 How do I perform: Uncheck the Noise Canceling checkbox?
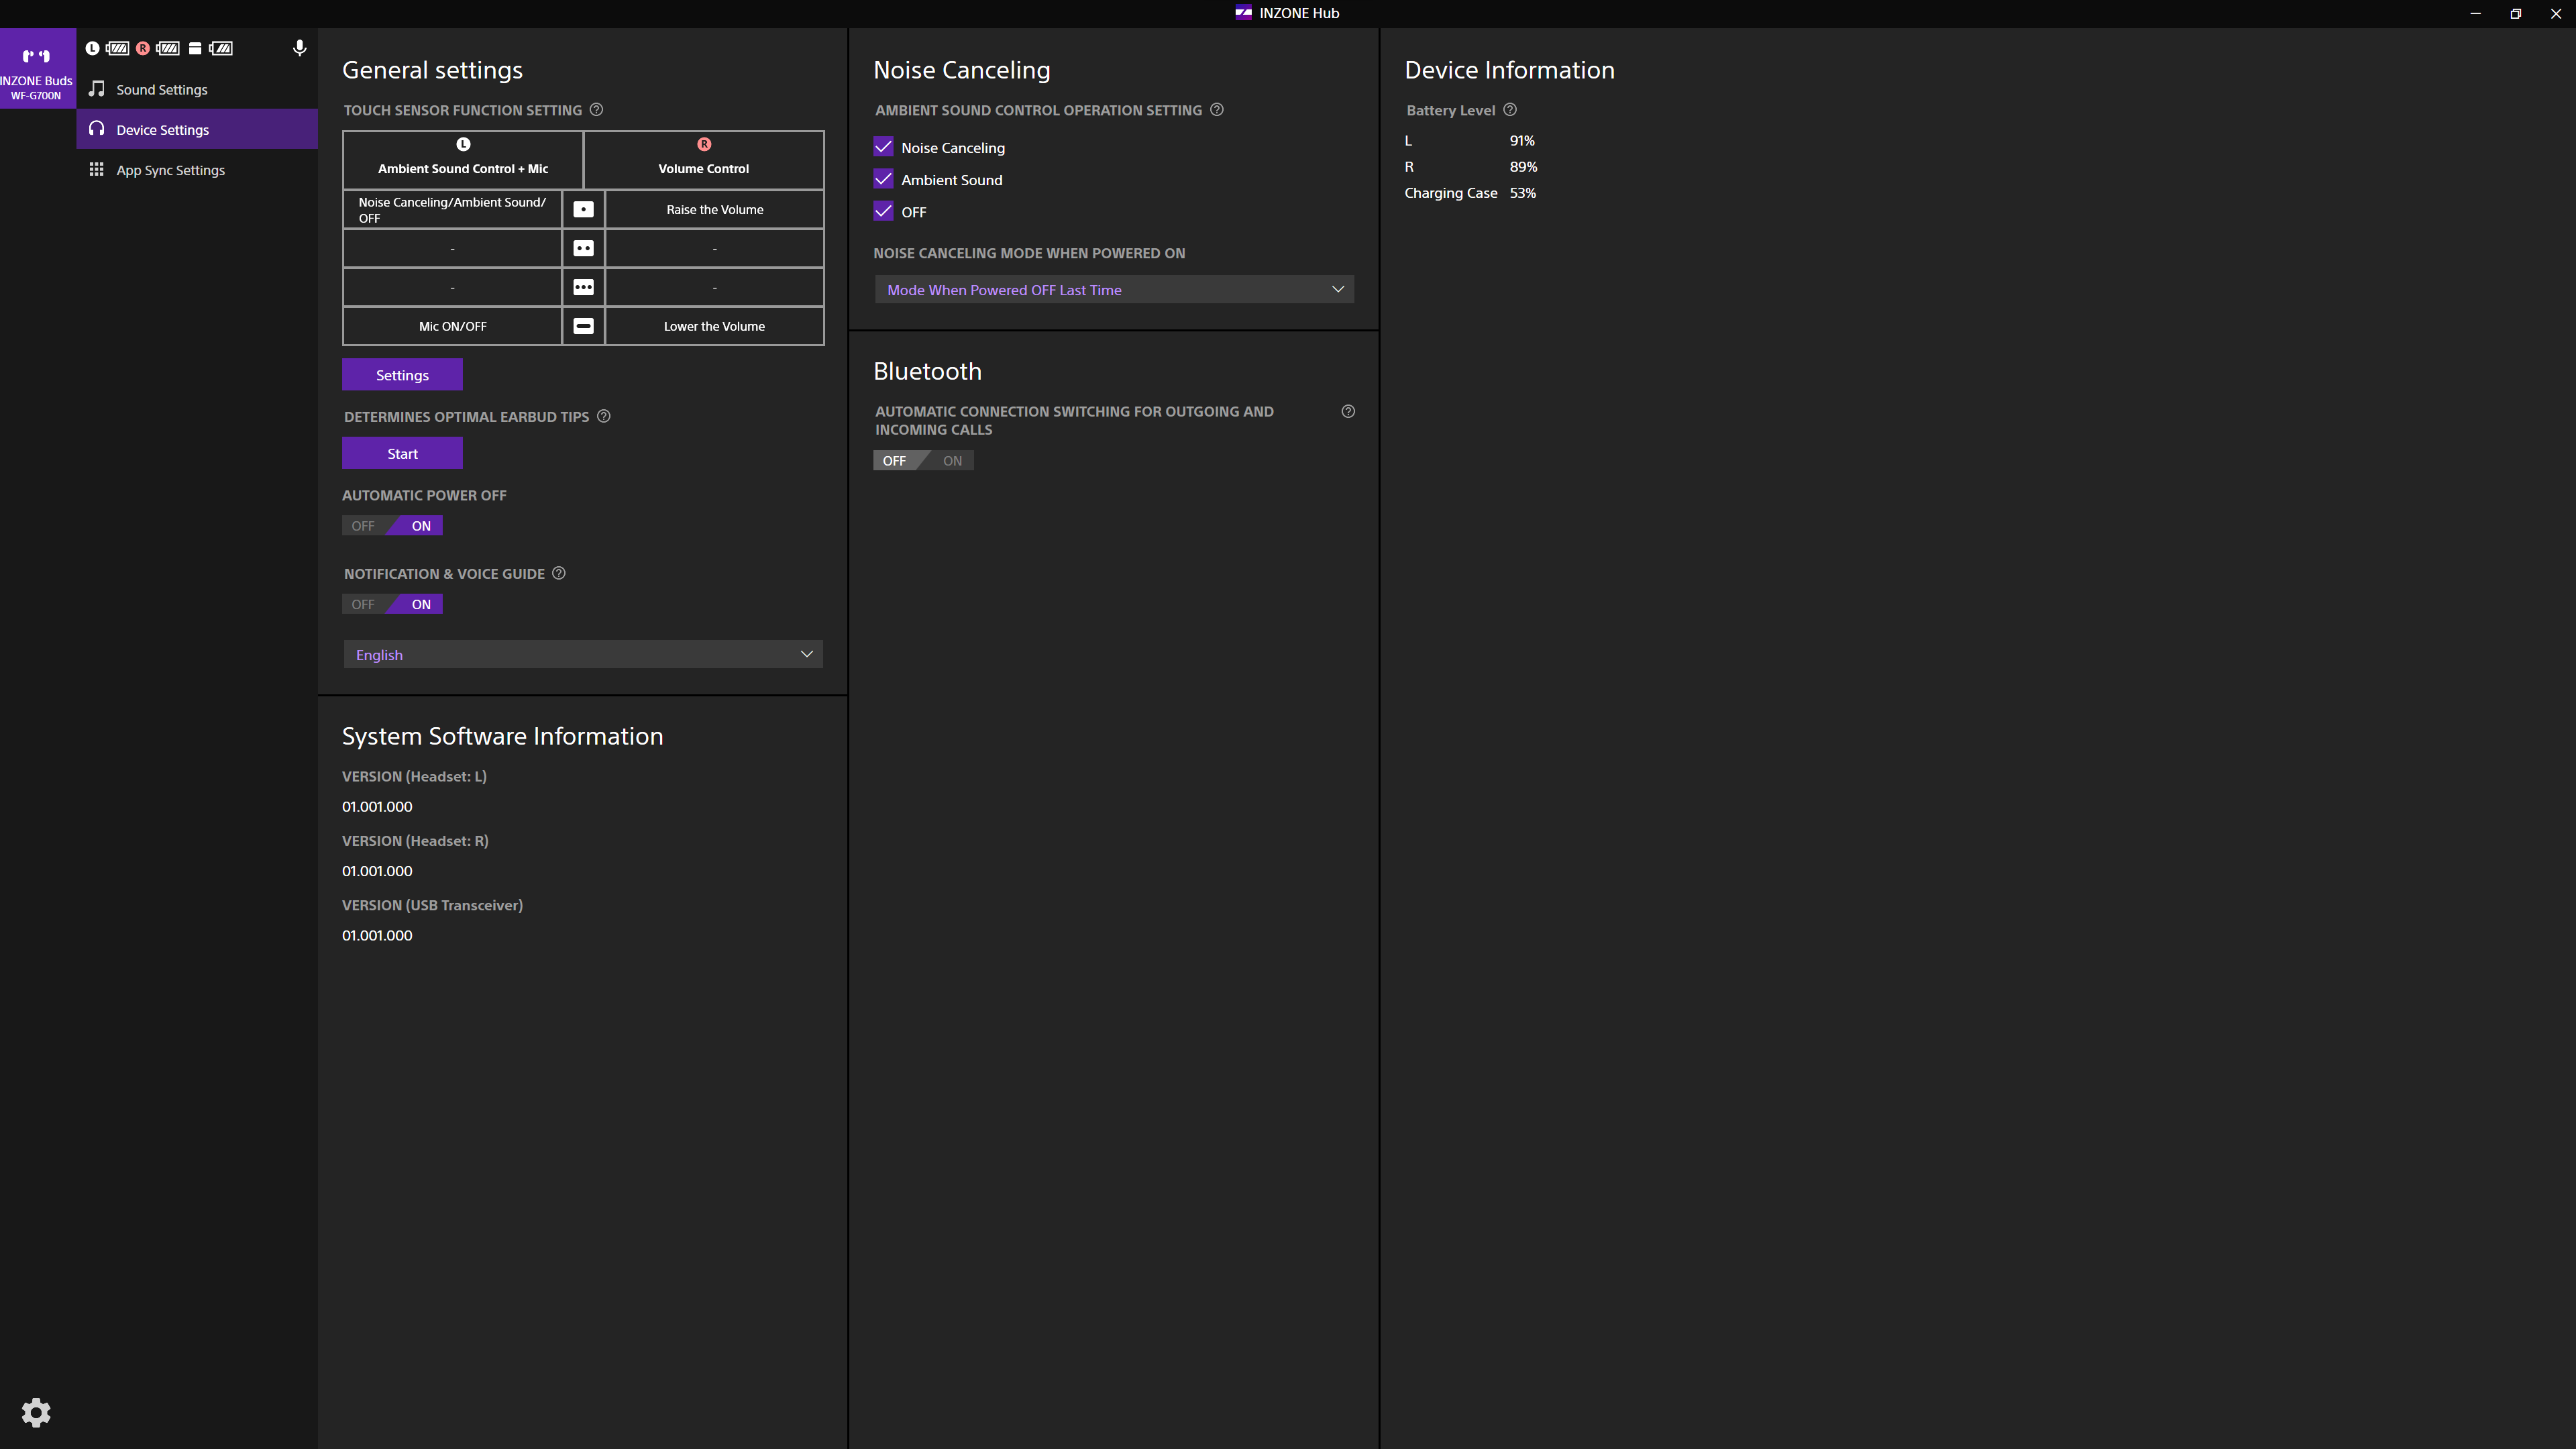point(883,147)
